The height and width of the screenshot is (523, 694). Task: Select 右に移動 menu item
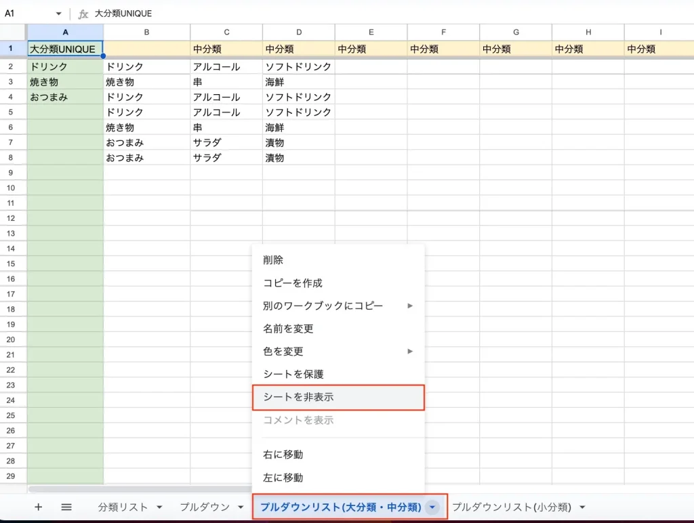coord(283,455)
